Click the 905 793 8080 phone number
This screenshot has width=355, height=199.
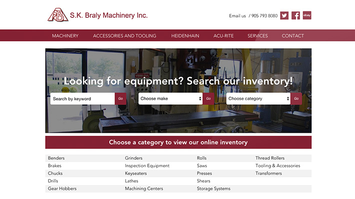264,16
